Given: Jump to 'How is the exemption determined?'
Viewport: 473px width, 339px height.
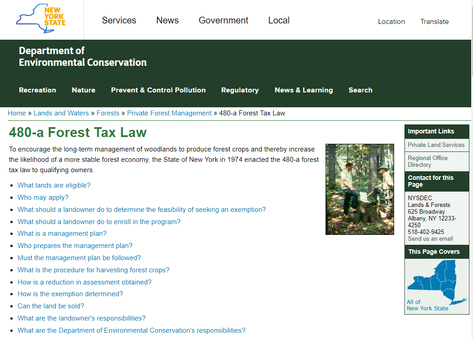Looking at the screenshot, I should click(70, 294).
